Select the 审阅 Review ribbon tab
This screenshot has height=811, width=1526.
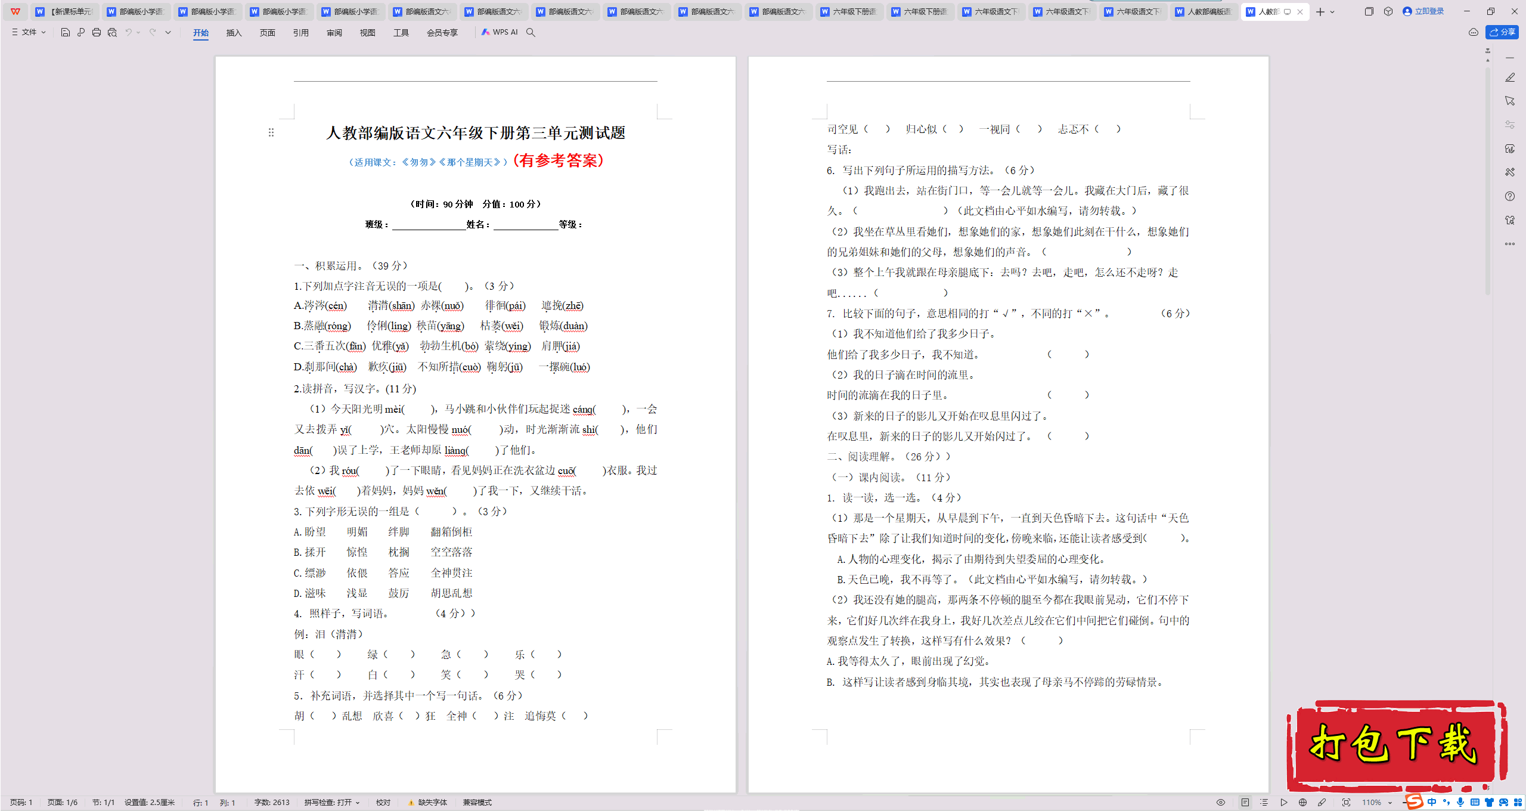334,33
